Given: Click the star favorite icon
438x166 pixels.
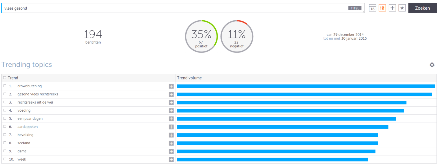Looking at the screenshot, I should [402, 8].
